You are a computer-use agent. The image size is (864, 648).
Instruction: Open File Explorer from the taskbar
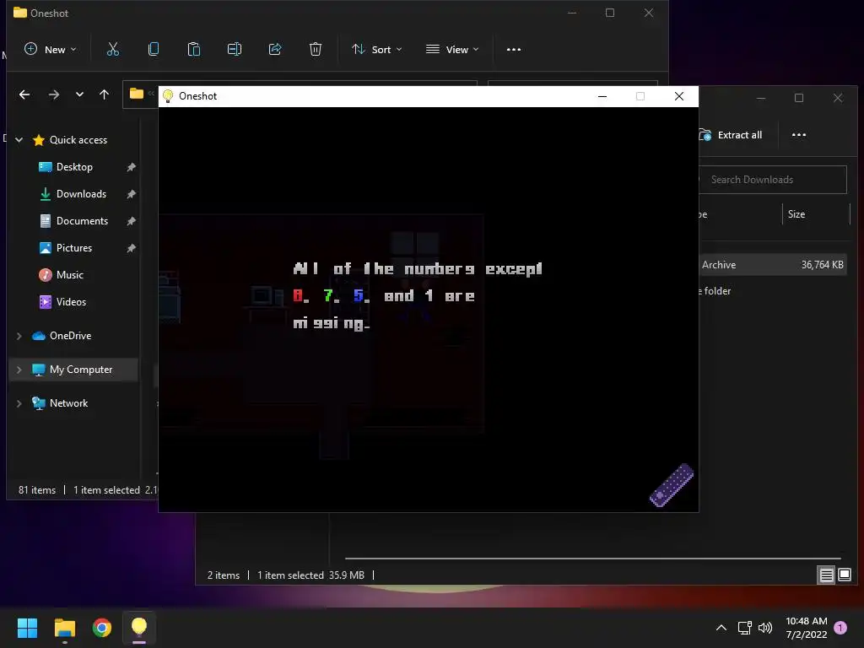point(64,628)
